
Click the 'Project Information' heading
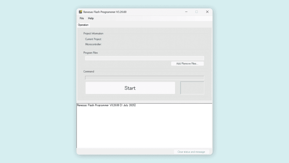click(x=93, y=34)
